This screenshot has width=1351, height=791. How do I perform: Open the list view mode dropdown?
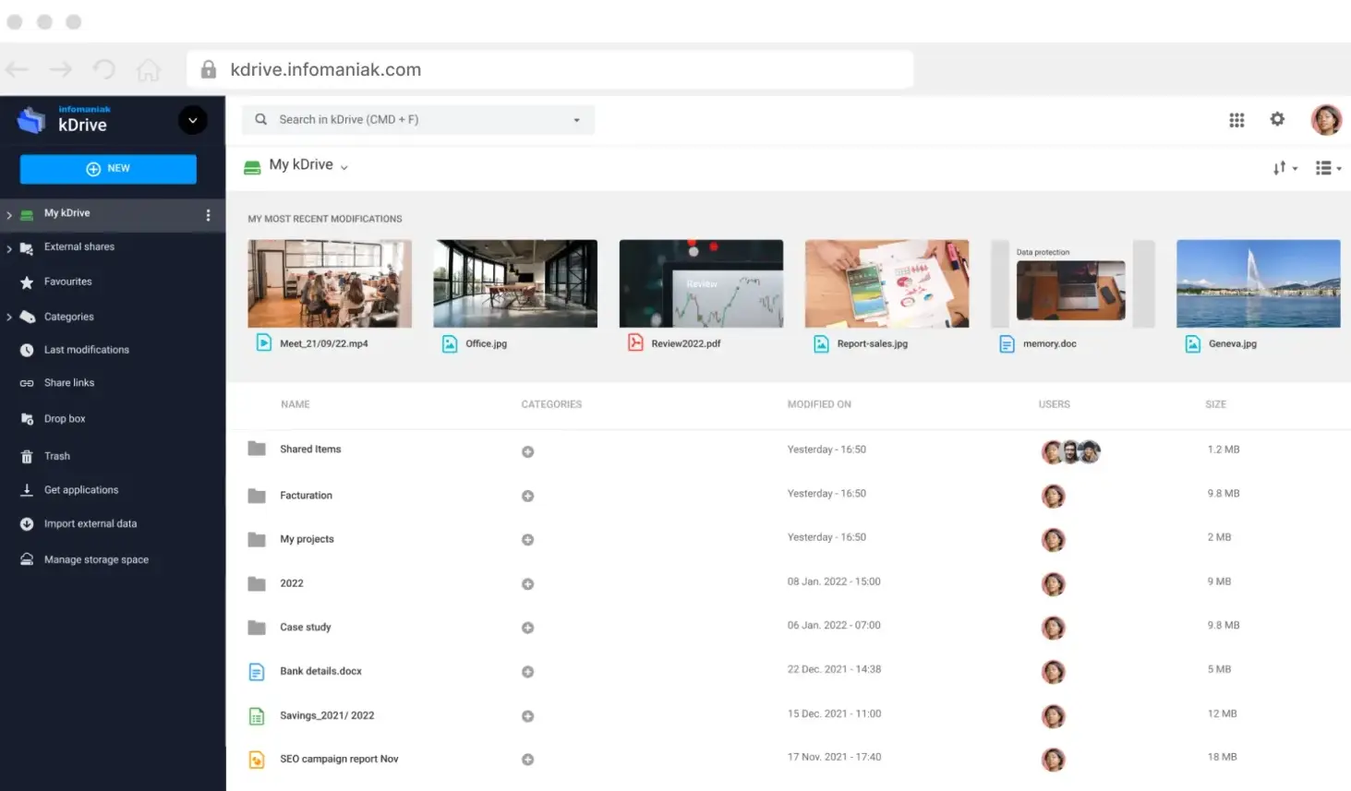click(1328, 168)
